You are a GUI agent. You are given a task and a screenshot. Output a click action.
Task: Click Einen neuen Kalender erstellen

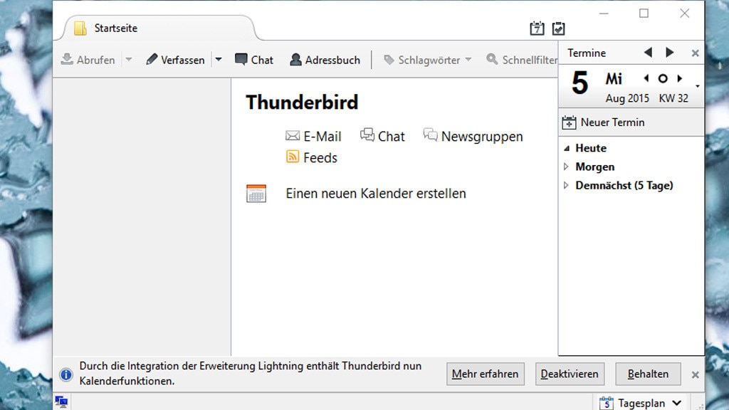pyautogui.click(x=376, y=194)
